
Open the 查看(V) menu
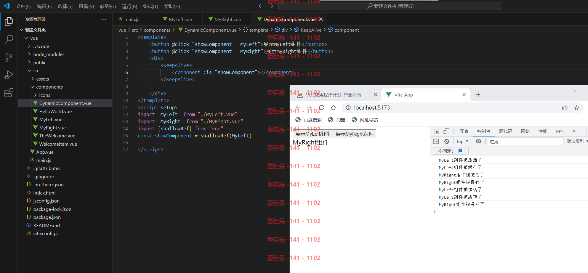point(86,6)
